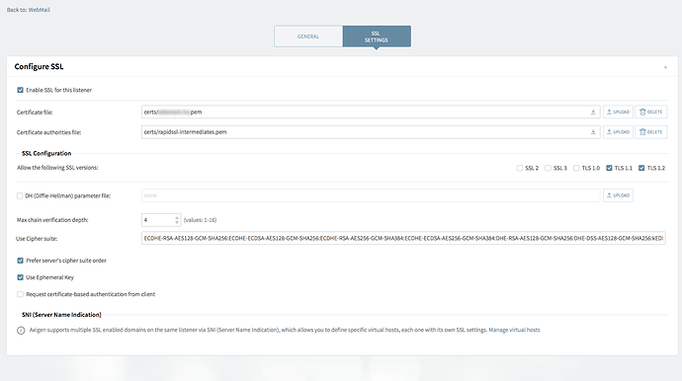Select the SSL Settings tab
This screenshot has width=682, height=381.
click(377, 37)
